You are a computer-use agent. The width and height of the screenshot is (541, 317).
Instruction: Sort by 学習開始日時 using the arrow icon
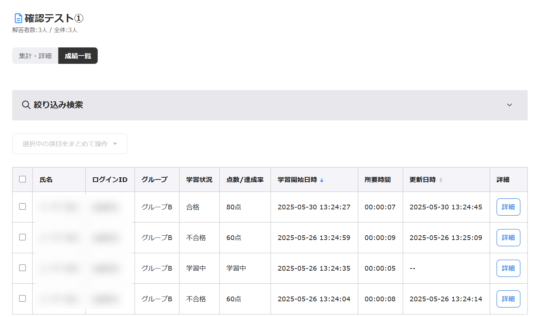point(321,180)
